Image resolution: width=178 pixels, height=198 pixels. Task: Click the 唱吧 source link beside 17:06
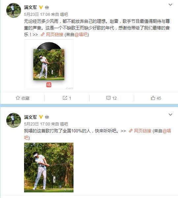point(64,14)
